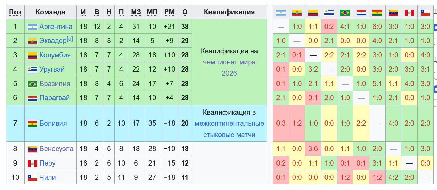The image size is (437, 190).
Task: Open the Венесуэла team link
Action: [56, 149]
